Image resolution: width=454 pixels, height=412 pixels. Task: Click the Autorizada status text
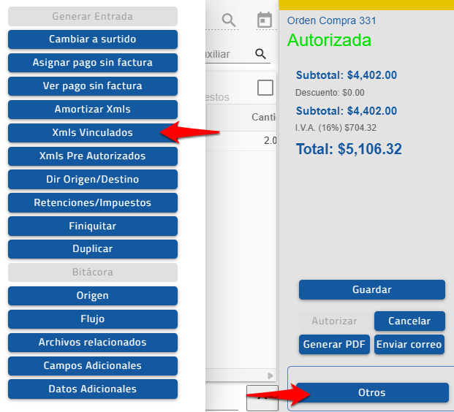click(x=329, y=40)
